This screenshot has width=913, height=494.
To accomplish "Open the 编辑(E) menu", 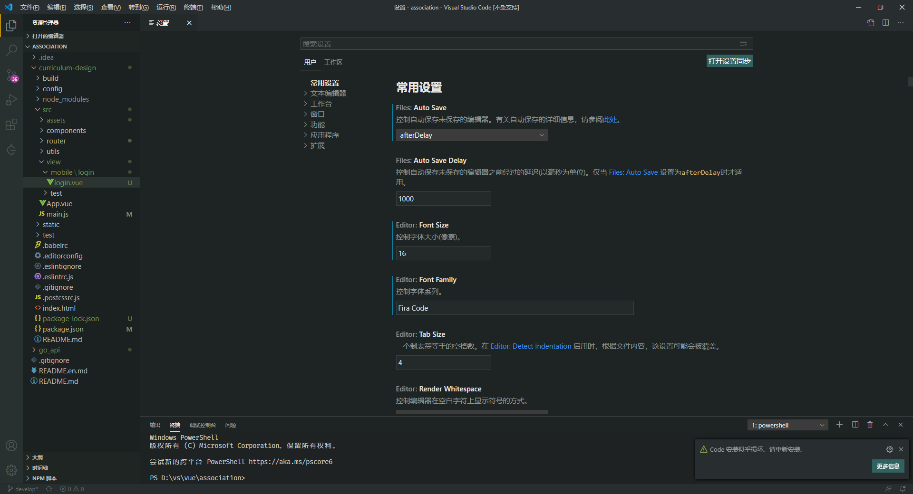I will 57,7.
